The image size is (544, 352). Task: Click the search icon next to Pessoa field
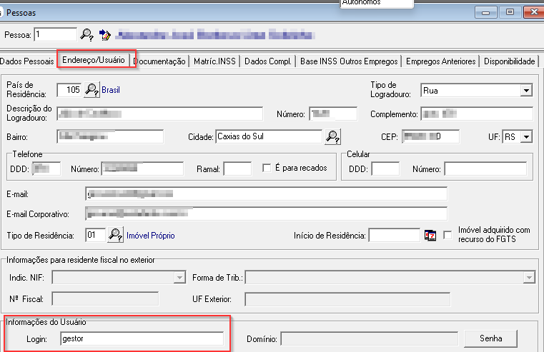86,34
